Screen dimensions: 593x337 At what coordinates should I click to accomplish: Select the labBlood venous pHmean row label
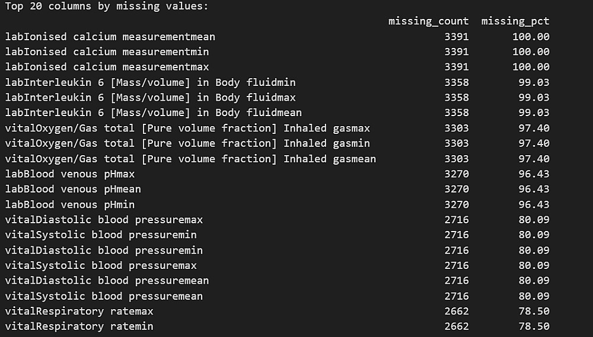pyautogui.click(x=73, y=189)
